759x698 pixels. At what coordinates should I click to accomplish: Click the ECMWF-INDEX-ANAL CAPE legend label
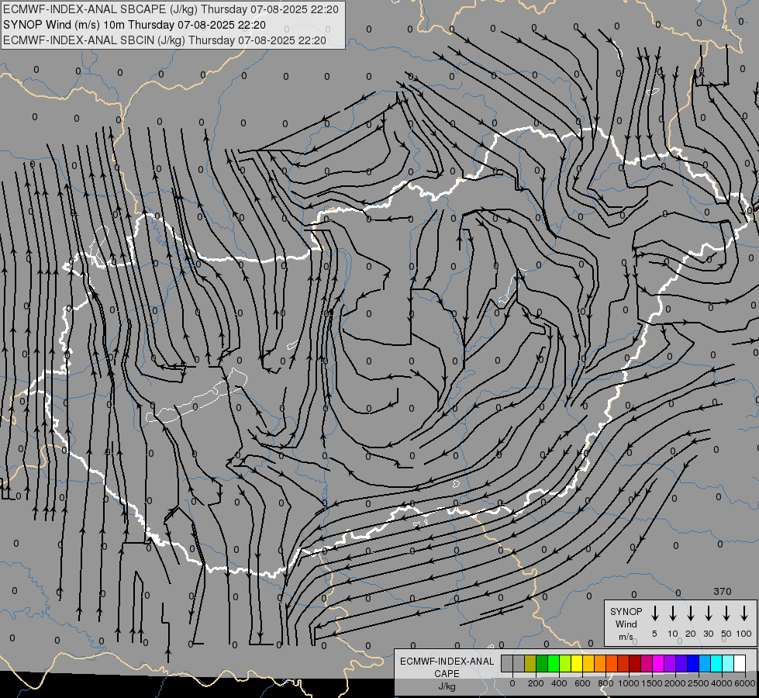click(x=447, y=667)
